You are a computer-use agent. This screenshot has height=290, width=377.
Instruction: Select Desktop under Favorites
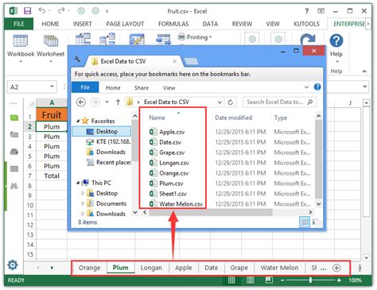pyautogui.click(x=102, y=131)
